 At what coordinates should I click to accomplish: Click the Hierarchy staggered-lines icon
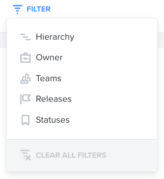pyautogui.click(x=25, y=37)
